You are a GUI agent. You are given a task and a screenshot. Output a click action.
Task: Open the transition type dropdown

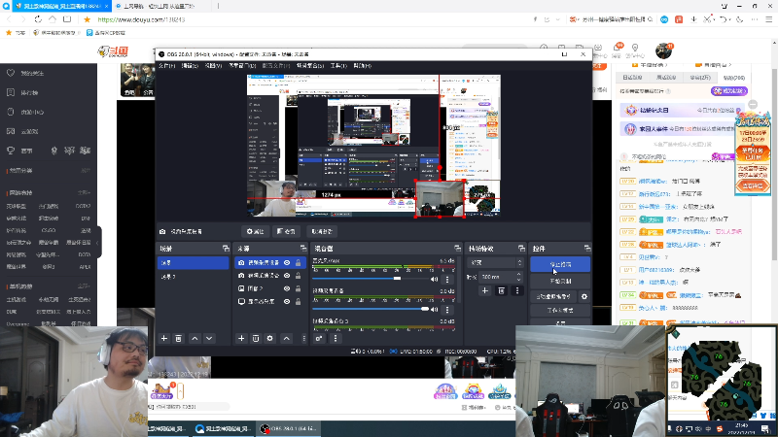point(496,262)
